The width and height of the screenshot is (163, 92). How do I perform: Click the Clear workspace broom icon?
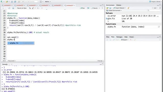point(128,8)
